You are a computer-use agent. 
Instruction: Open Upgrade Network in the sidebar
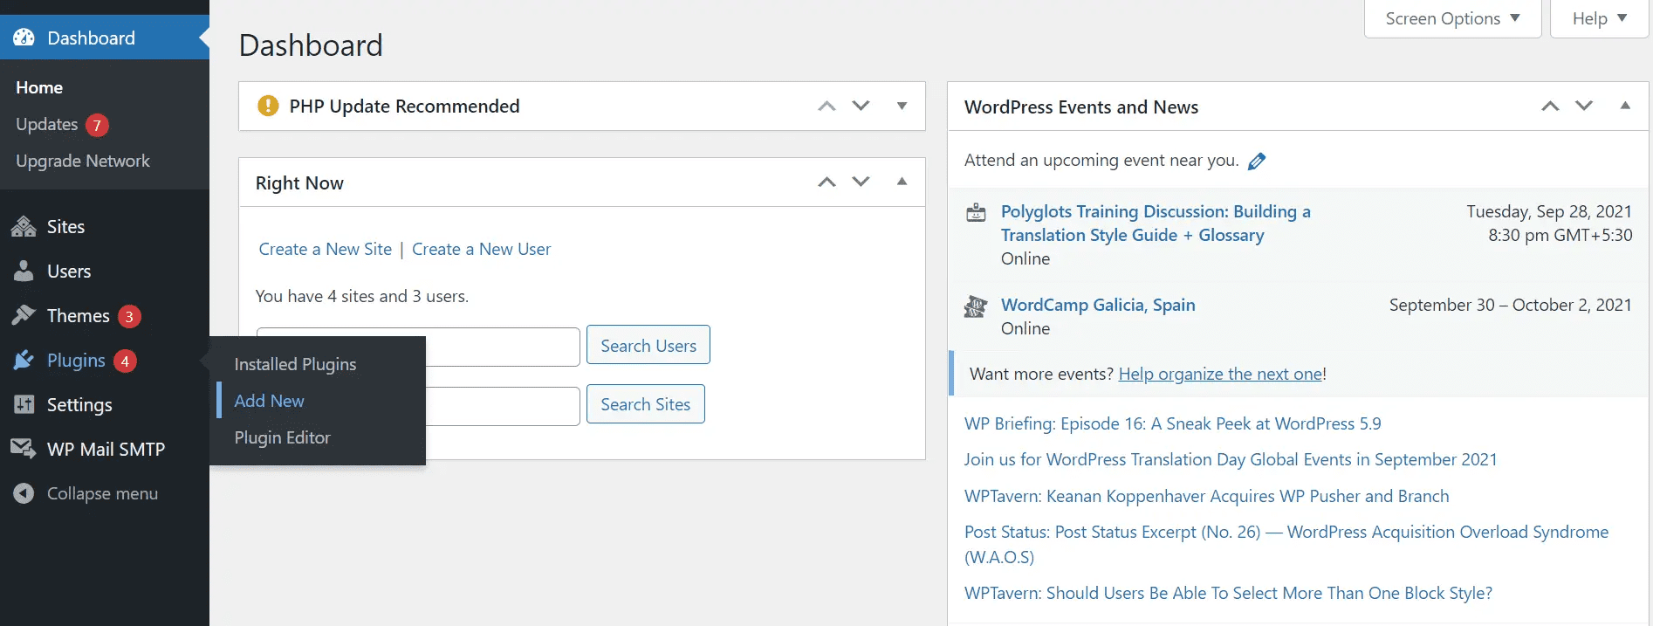(x=83, y=161)
